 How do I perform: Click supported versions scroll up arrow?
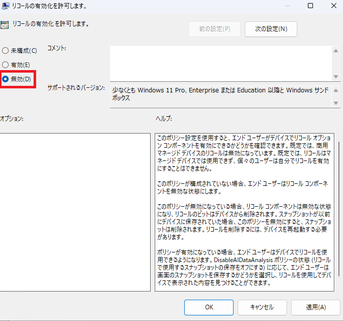(336, 90)
